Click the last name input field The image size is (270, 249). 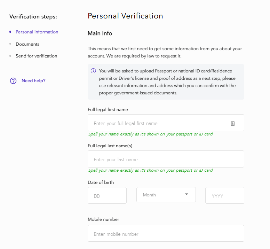tap(166, 159)
